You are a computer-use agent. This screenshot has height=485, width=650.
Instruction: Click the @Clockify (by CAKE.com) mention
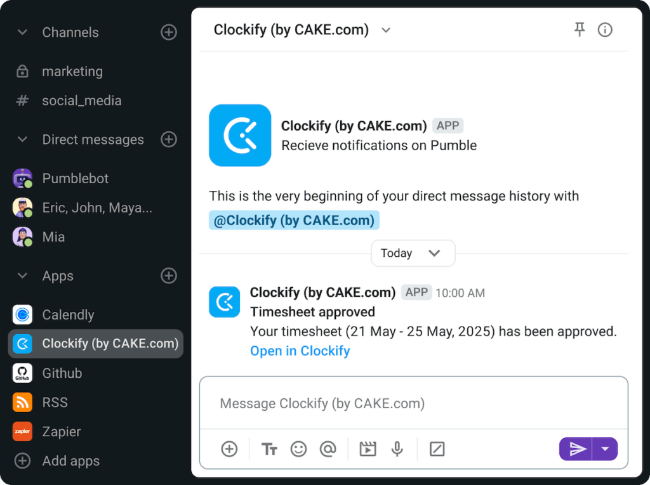294,220
